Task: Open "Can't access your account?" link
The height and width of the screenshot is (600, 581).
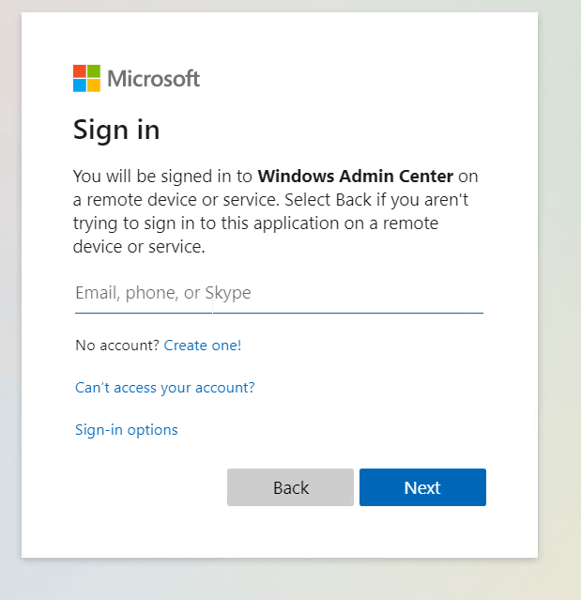Action: [165, 388]
